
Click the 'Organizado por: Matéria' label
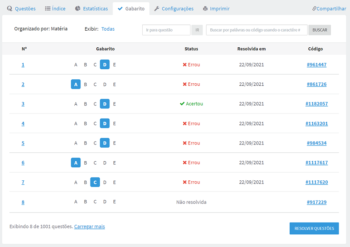[41, 28]
